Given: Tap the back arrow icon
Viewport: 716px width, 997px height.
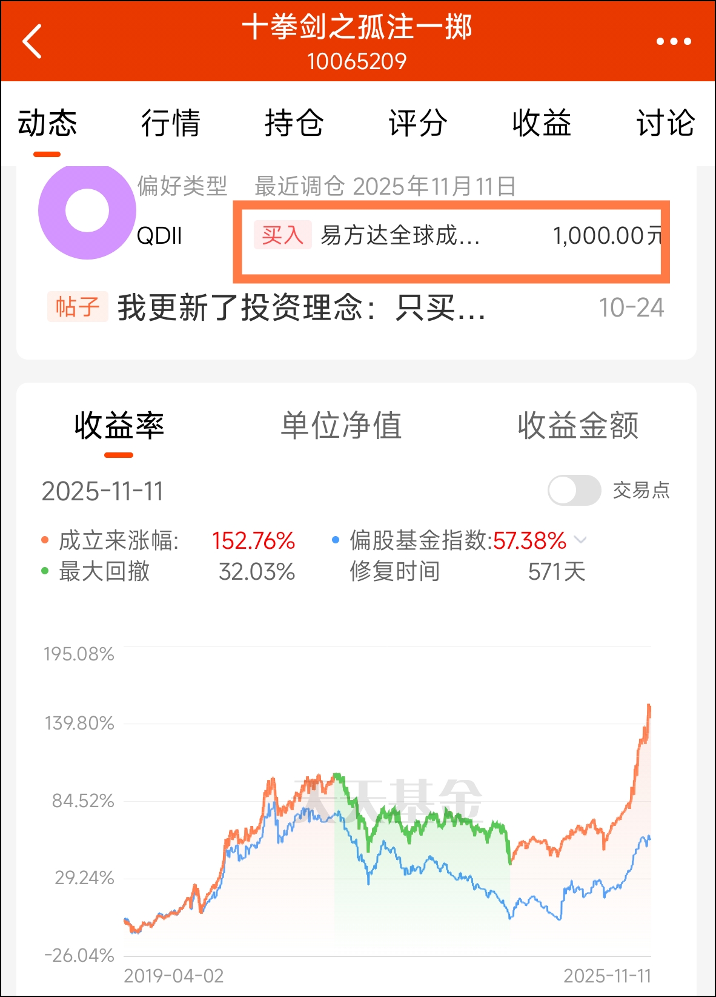Looking at the screenshot, I should 32,41.
